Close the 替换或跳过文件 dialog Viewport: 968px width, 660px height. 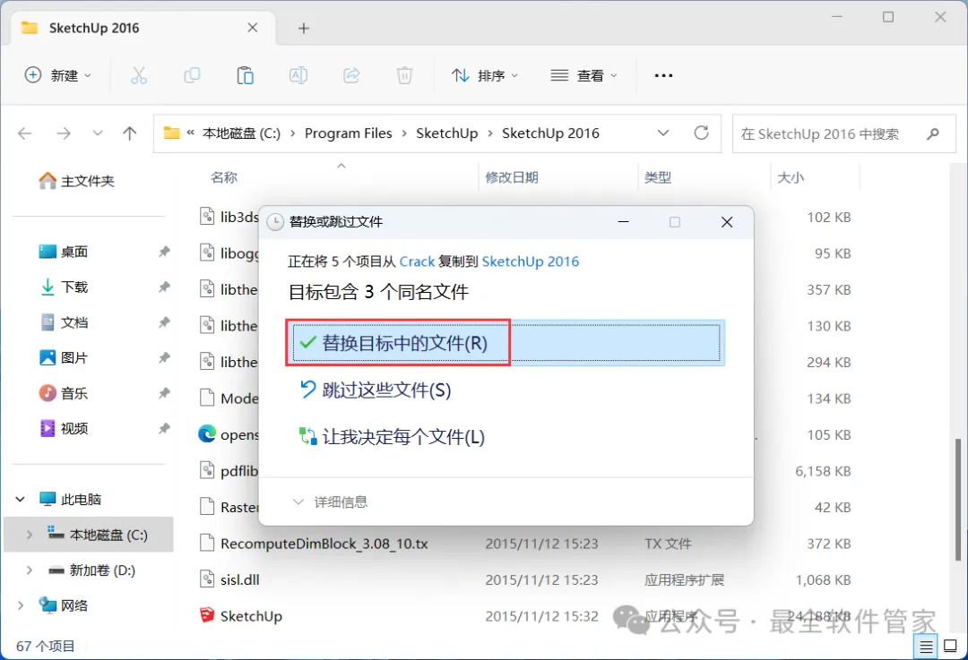727,222
